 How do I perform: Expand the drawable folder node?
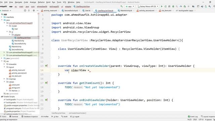[4, 64]
